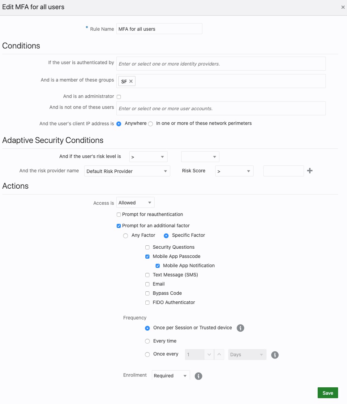Select the Any Factor radio option
This screenshot has height=404, width=347.
(126, 236)
